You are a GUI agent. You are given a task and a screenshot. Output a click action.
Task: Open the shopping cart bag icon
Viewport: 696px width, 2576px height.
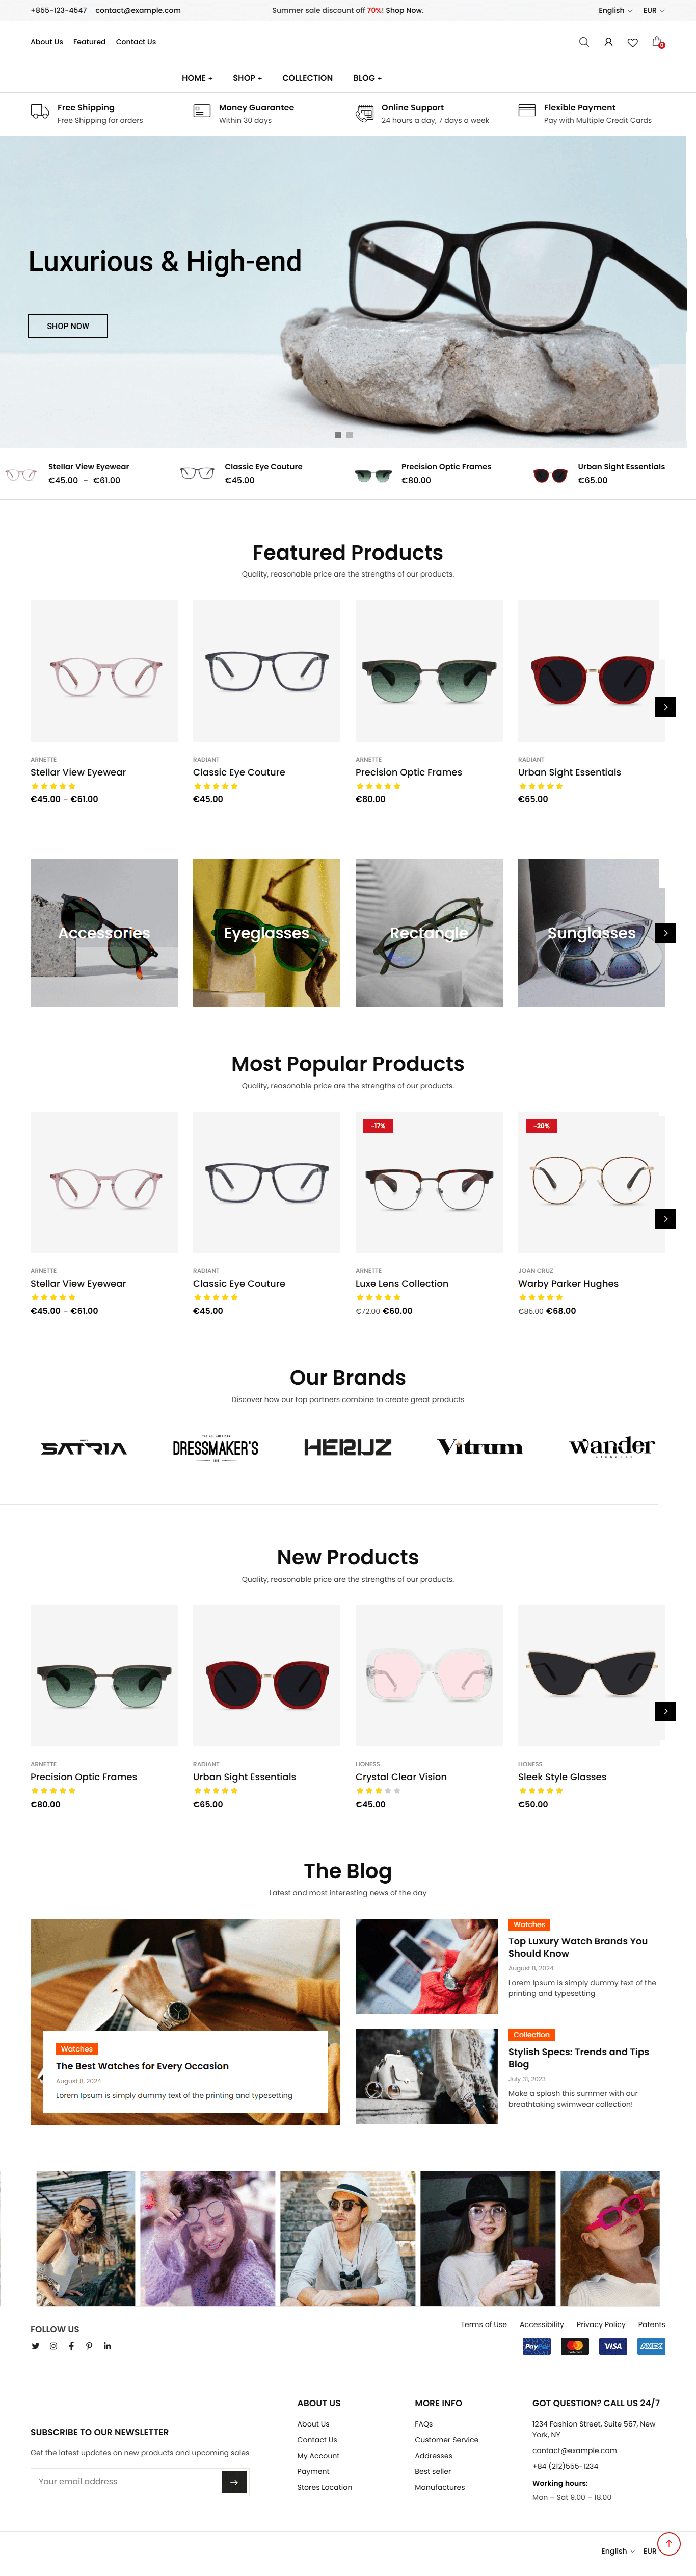[657, 42]
